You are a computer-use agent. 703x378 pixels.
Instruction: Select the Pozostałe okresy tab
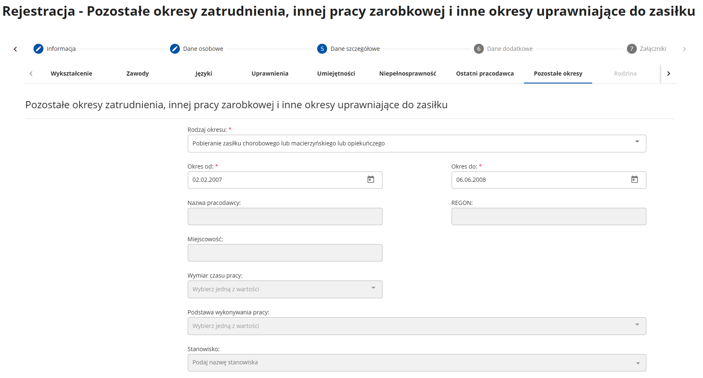[x=558, y=74]
